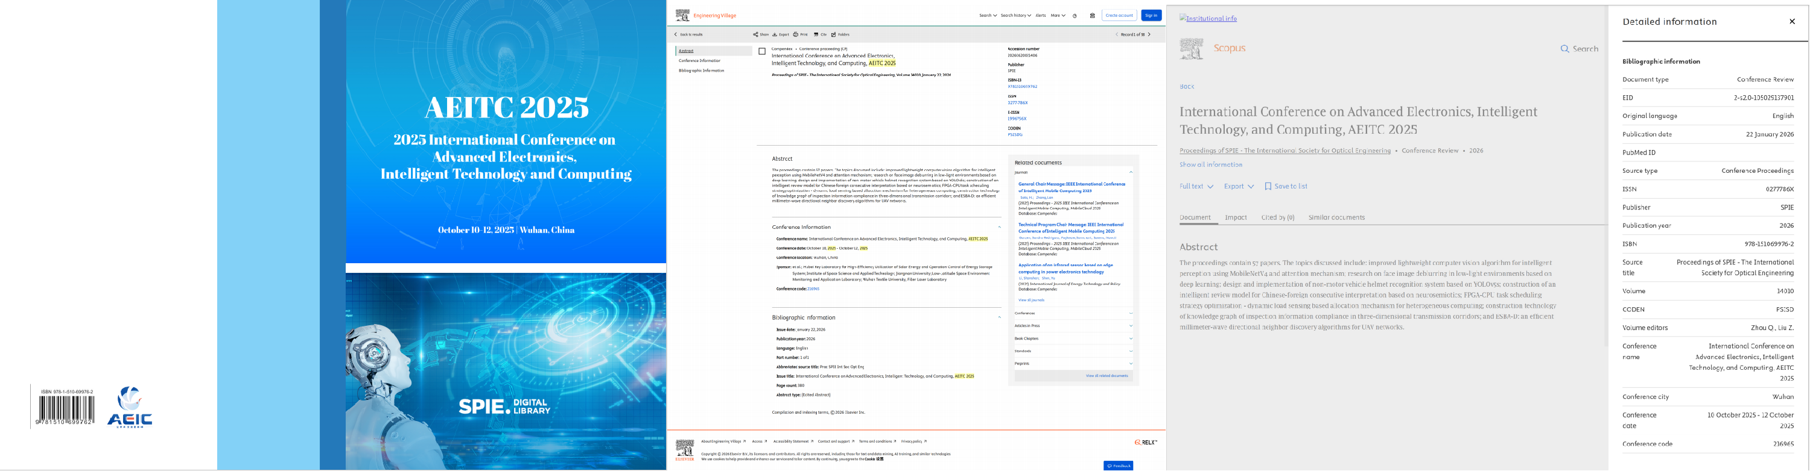Click the Share icon in Engineering Village toolbar
This screenshot has height=471, width=1810.
755,34
